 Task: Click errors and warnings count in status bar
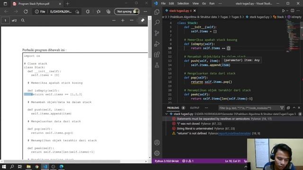188,161
